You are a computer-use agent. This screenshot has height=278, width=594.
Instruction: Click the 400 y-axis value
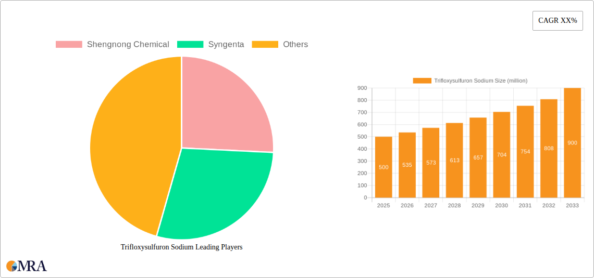pyautogui.click(x=362, y=149)
